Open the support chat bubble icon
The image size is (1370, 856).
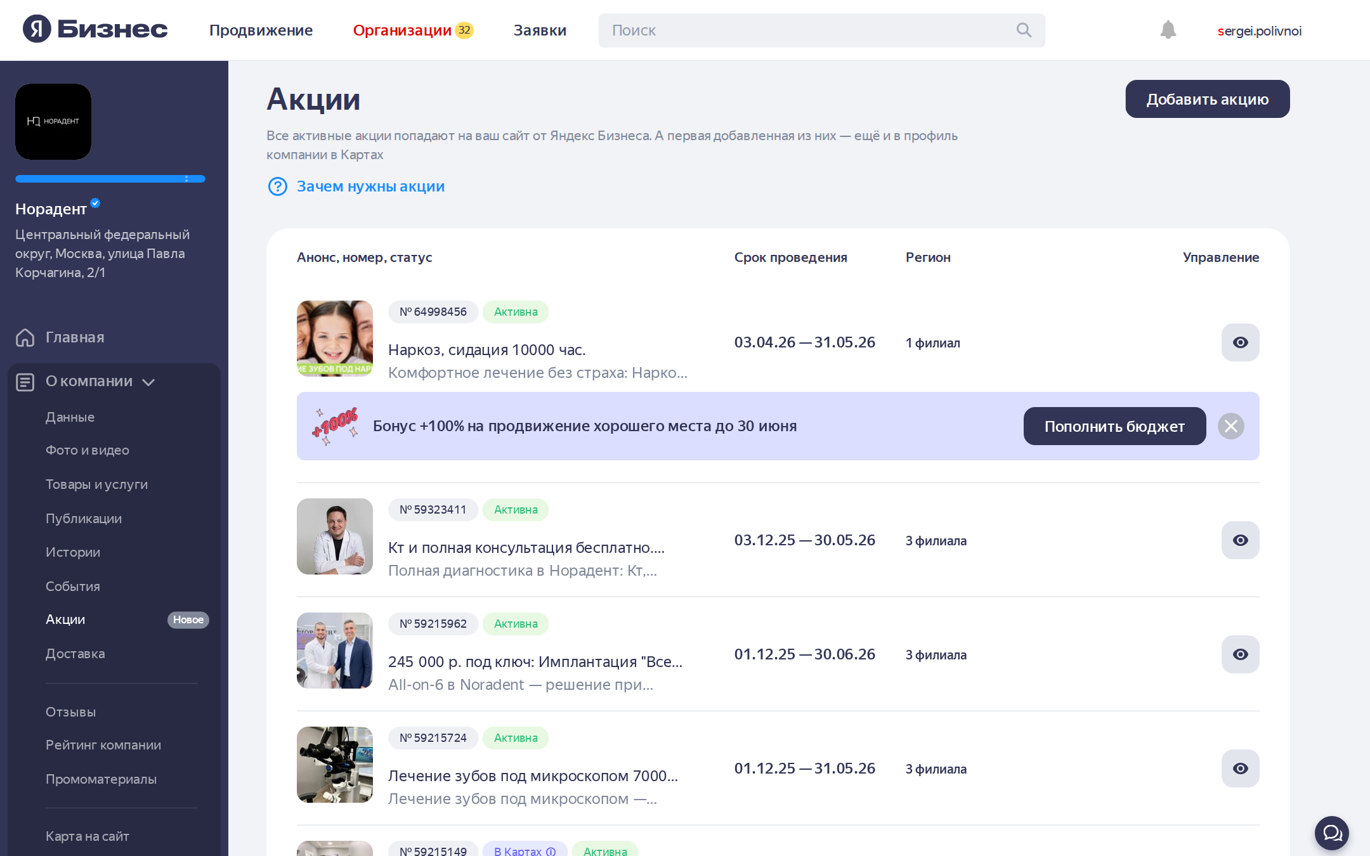click(1332, 833)
